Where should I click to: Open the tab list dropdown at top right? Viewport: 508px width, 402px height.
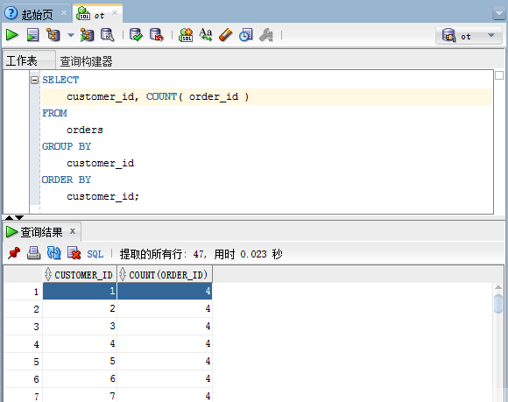498,14
